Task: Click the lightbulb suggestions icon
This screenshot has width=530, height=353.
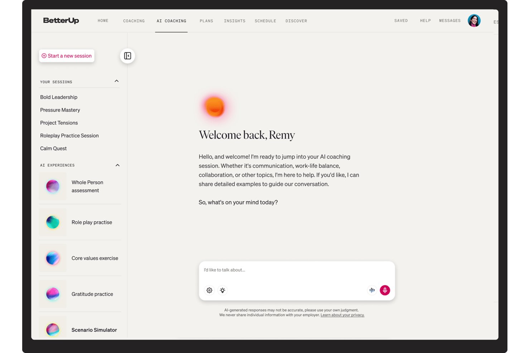Action: coord(223,290)
